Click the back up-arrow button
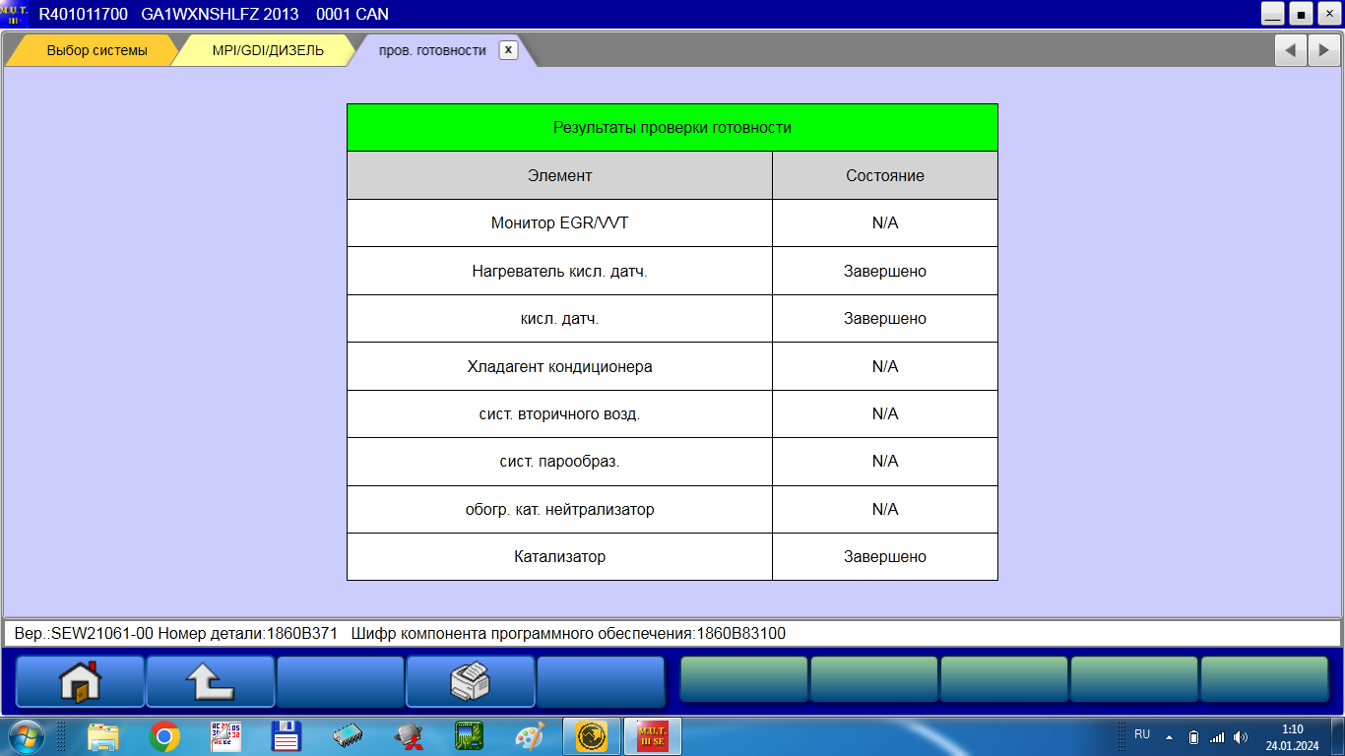 (210, 681)
